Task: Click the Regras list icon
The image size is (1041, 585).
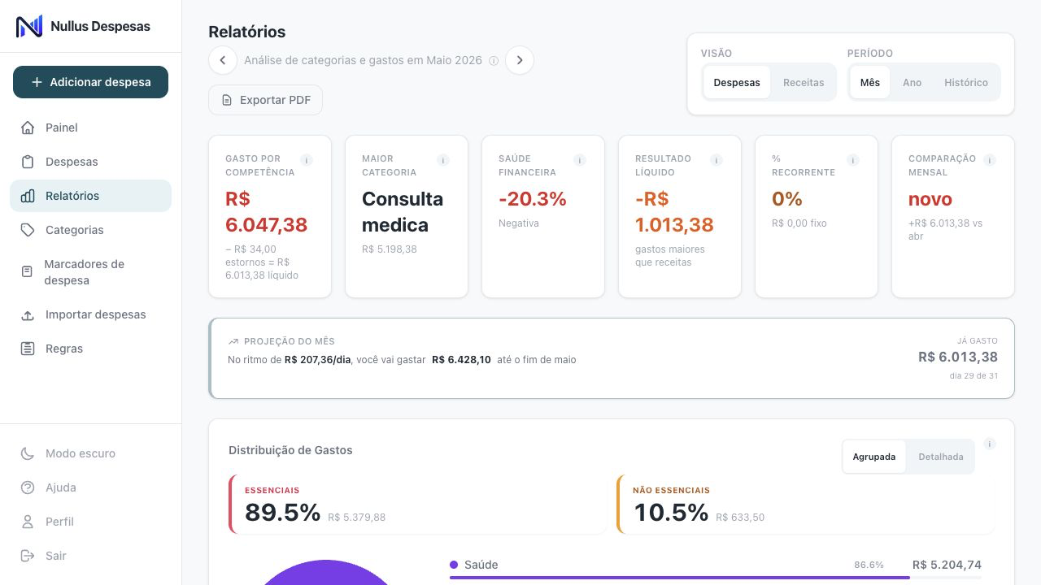Action: coord(28,349)
